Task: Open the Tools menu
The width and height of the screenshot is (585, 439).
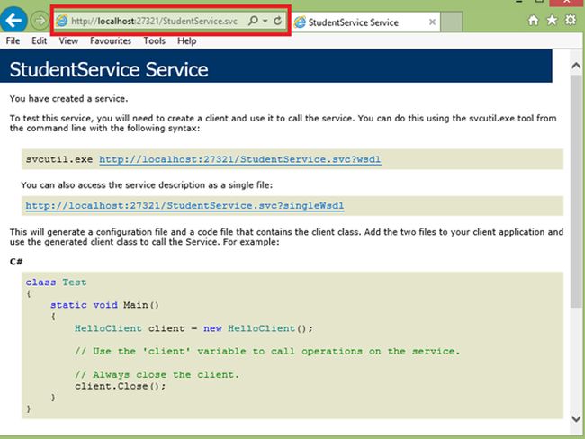Action: click(x=155, y=40)
